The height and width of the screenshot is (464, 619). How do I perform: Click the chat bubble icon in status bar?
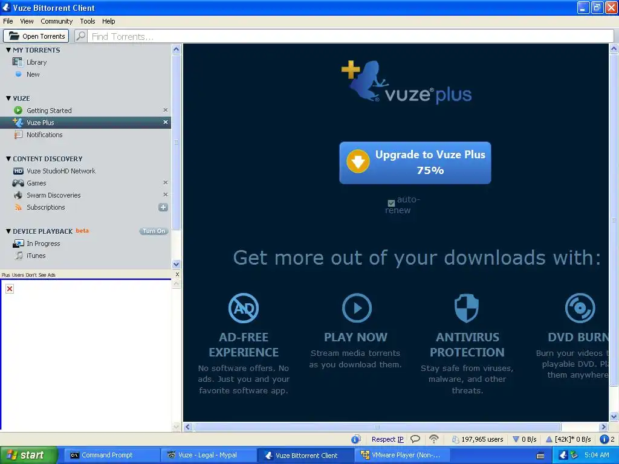click(x=415, y=439)
